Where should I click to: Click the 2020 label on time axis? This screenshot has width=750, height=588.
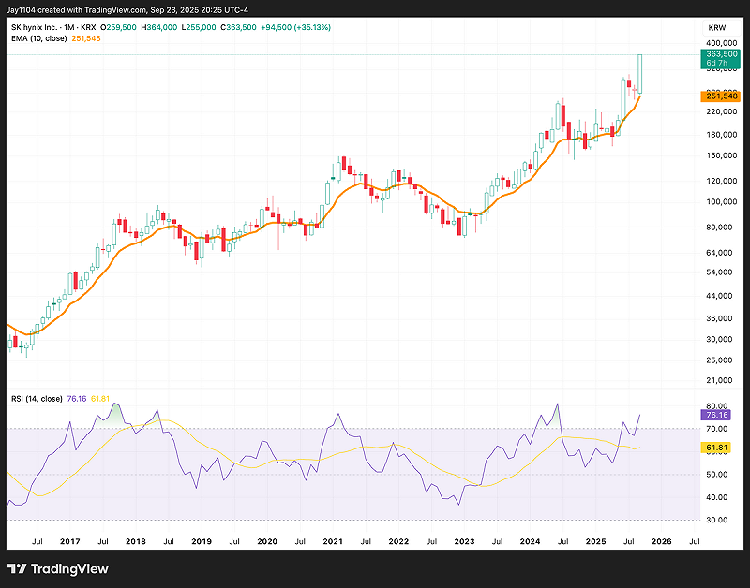(x=267, y=541)
